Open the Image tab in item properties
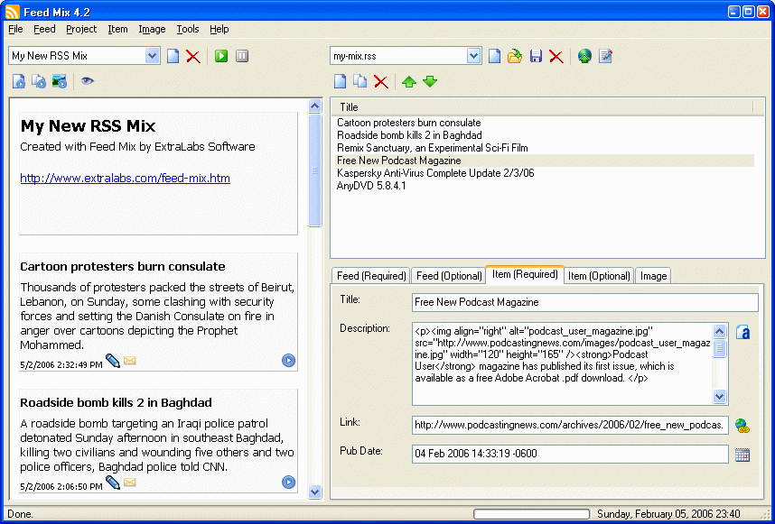This screenshot has height=524, width=775. click(x=653, y=276)
